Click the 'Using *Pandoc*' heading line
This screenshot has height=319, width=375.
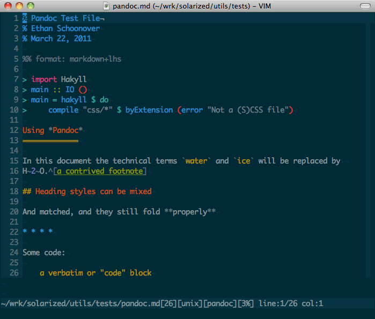coord(53,130)
